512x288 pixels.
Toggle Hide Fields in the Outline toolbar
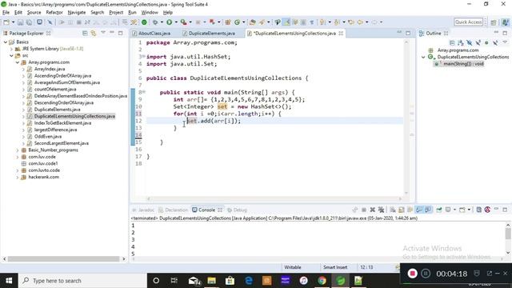(x=470, y=42)
